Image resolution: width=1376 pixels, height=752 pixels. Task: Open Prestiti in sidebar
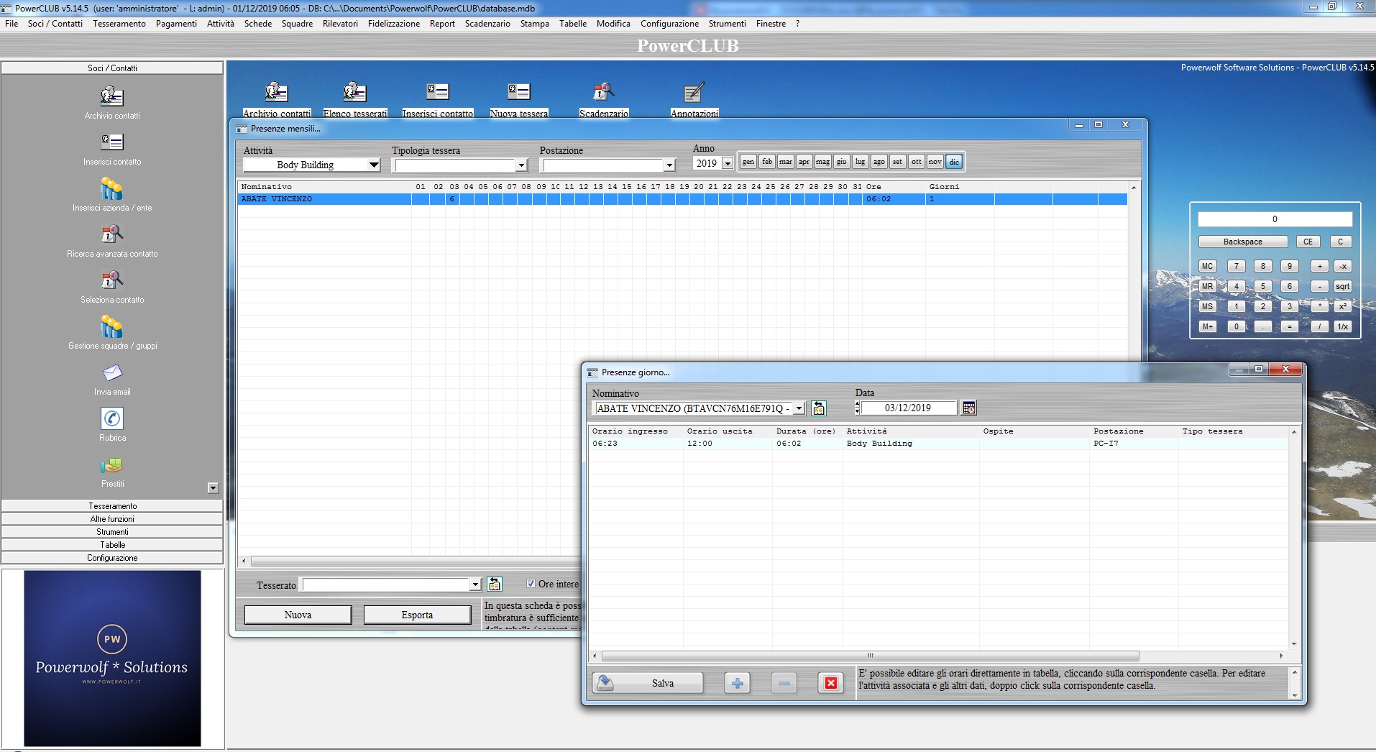click(x=112, y=470)
